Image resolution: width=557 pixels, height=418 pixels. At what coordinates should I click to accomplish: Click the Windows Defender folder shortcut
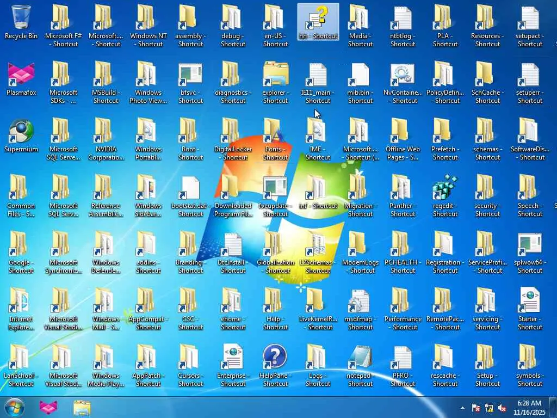[x=106, y=253]
